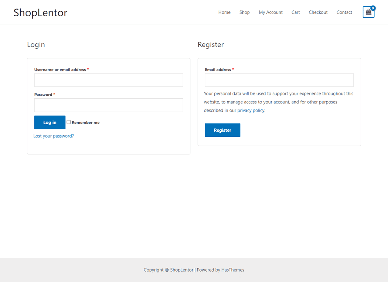Click the Login section heading
This screenshot has height=282, width=388.
[36, 44]
